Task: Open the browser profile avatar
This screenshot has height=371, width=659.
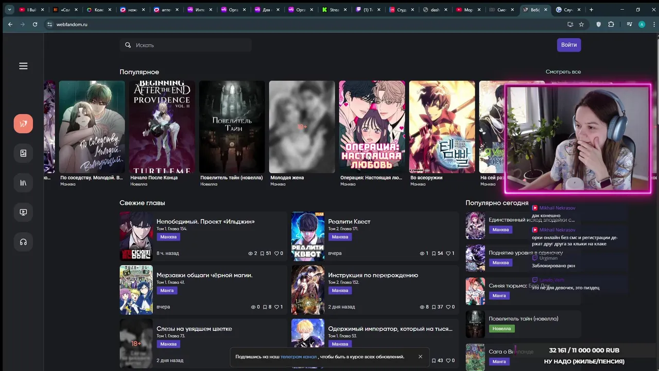Action: click(641, 24)
